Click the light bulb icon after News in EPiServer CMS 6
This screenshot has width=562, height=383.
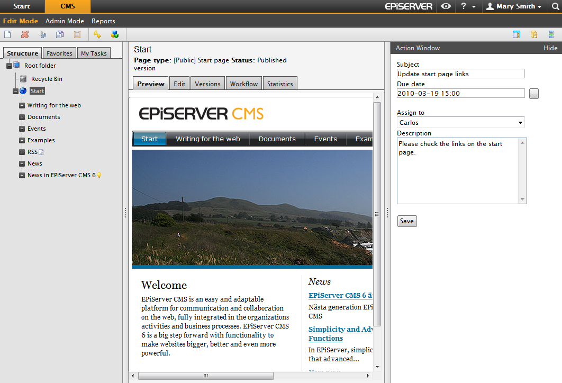(x=99, y=175)
